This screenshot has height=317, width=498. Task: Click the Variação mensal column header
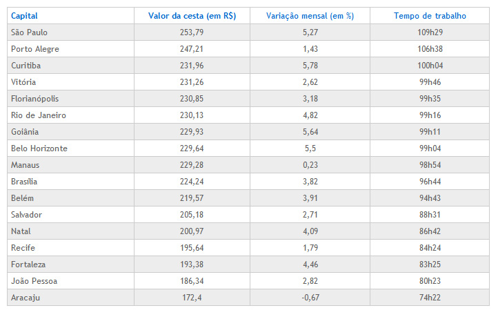tap(310, 16)
